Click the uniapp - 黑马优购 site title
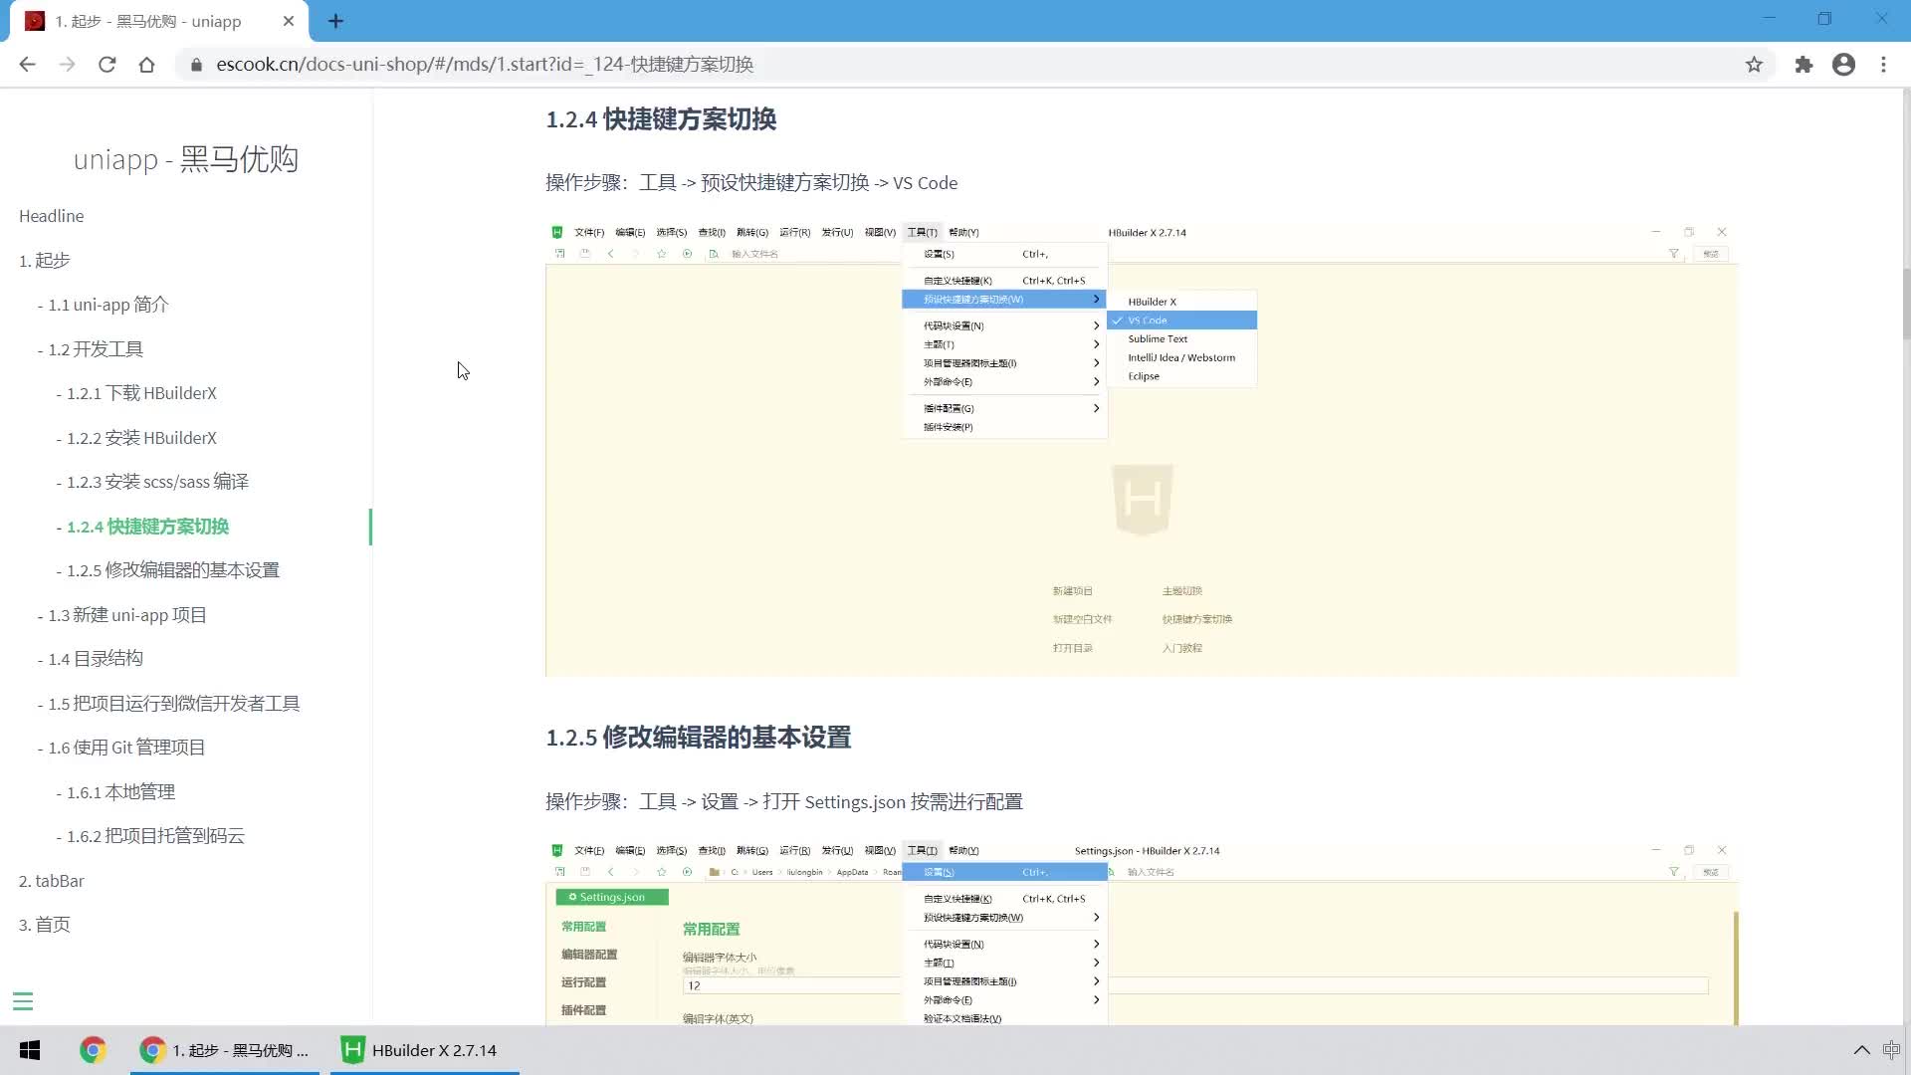This screenshot has width=1911, height=1075. click(186, 159)
